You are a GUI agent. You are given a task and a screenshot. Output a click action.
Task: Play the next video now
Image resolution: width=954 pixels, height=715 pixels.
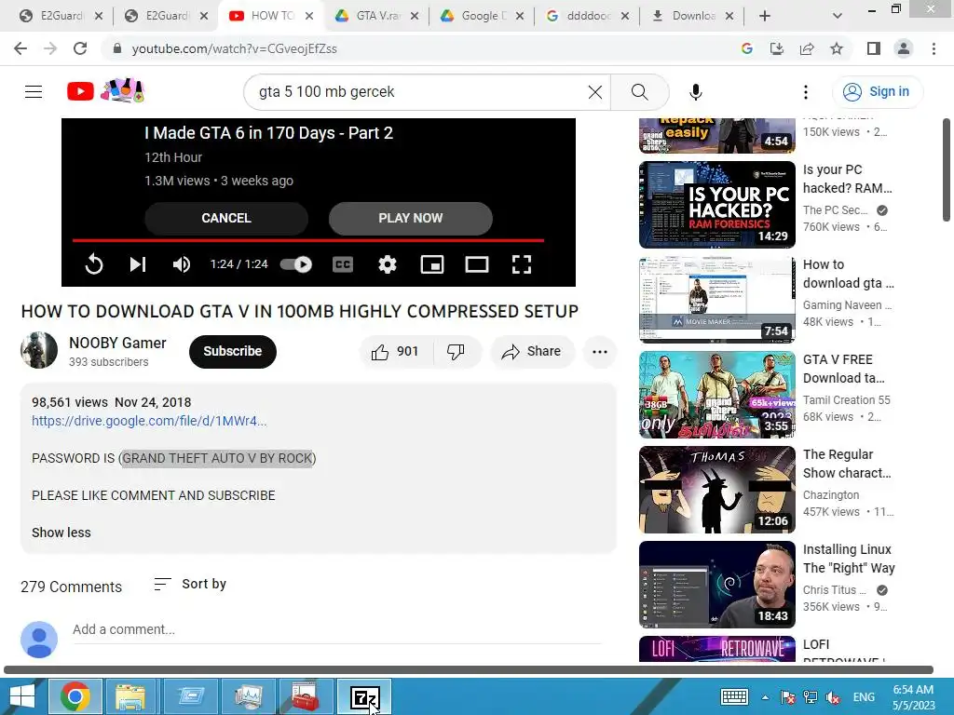click(x=411, y=218)
